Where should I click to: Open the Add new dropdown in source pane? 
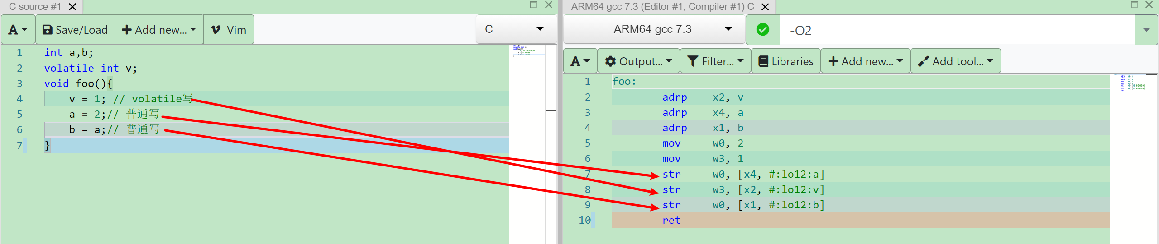[159, 30]
